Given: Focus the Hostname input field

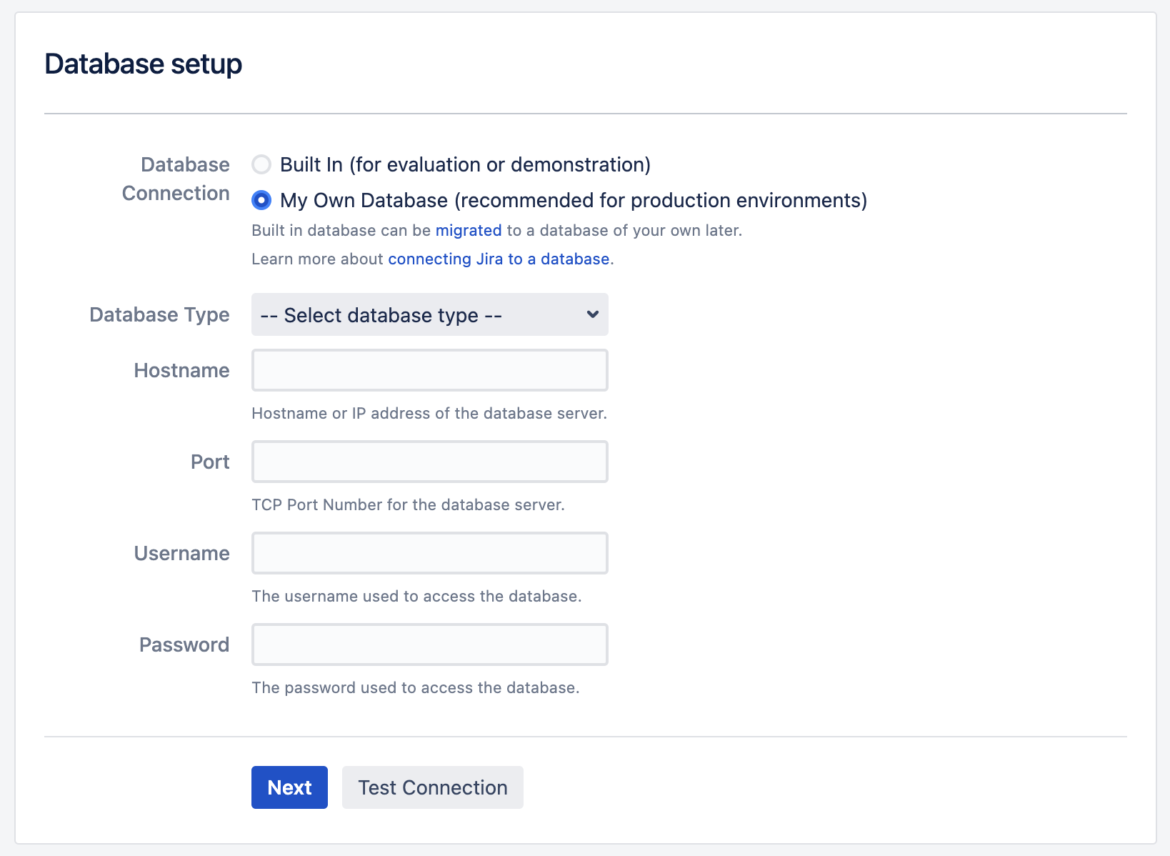Looking at the screenshot, I should coord(429,371).
